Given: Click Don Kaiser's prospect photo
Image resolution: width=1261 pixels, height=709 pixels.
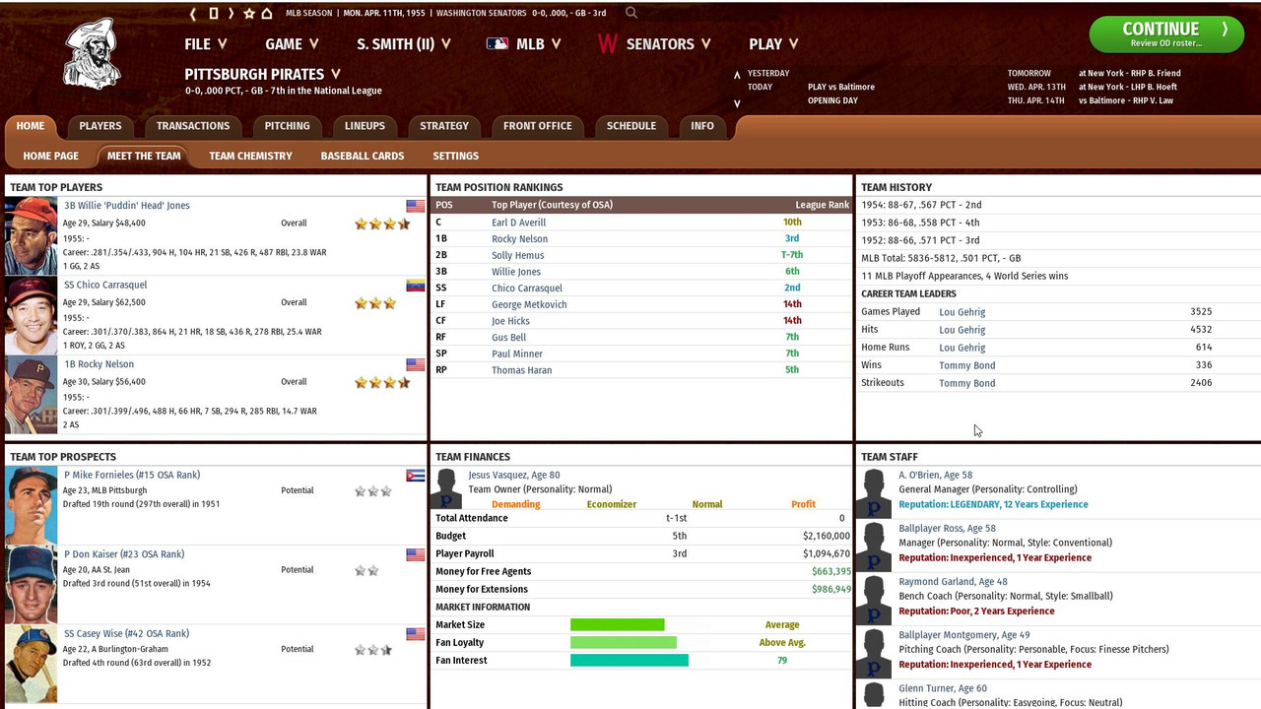Looking at the screenshot, I should point(32,585).
